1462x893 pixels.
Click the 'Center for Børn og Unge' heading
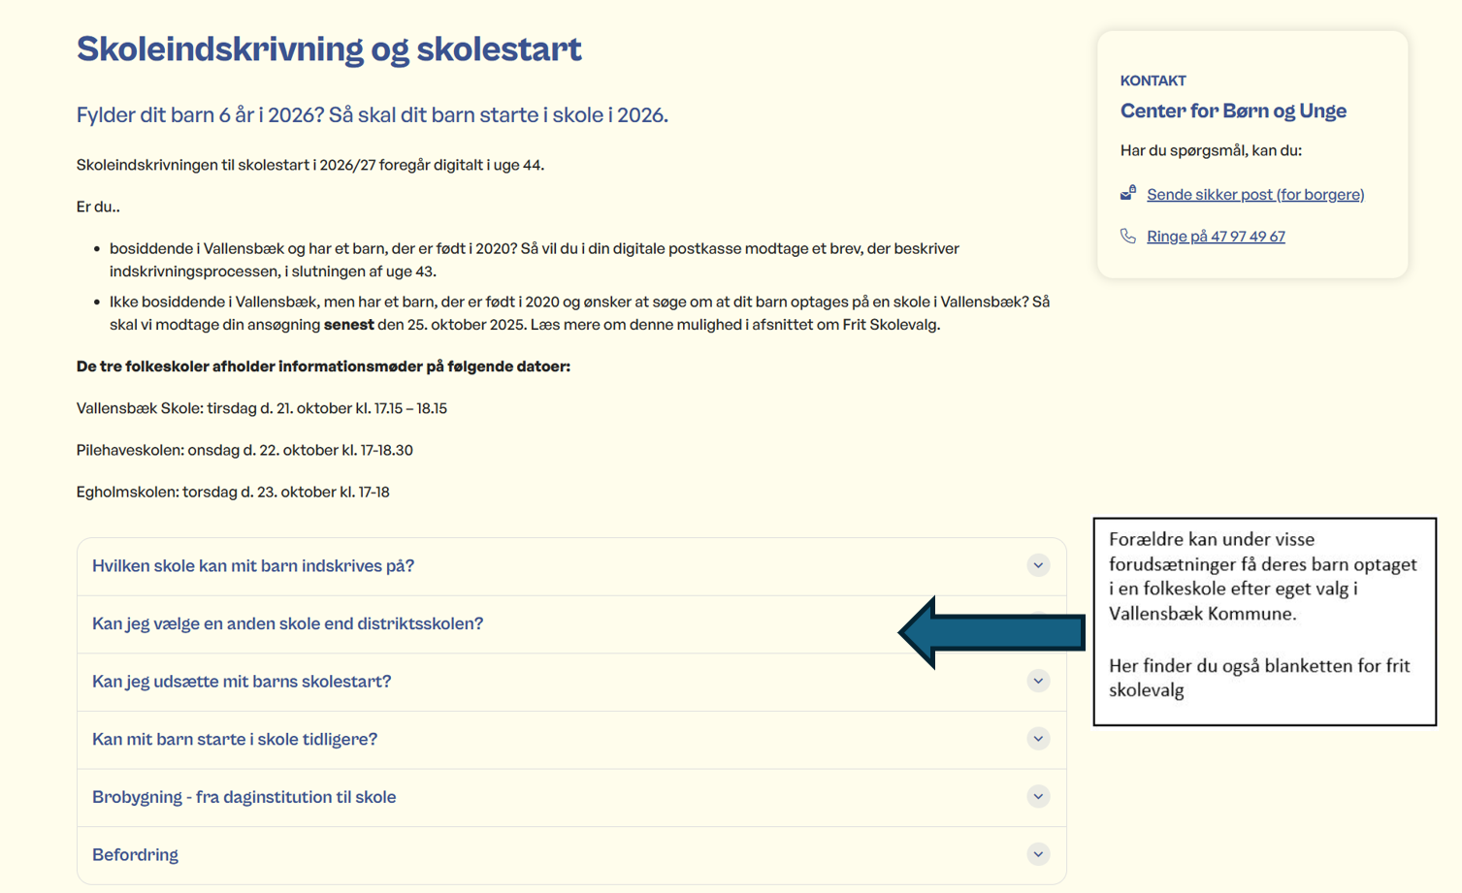pos(1233,111)
